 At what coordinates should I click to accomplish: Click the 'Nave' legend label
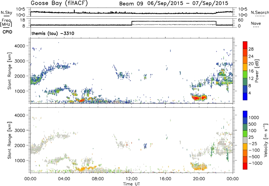(x=256, y=23)
